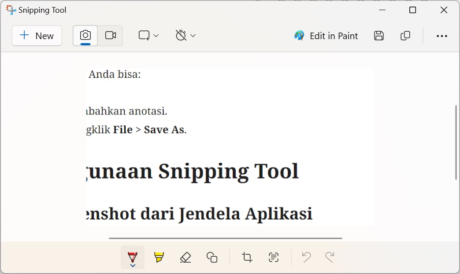Select the crop image tool

click(x=246, y=257)
